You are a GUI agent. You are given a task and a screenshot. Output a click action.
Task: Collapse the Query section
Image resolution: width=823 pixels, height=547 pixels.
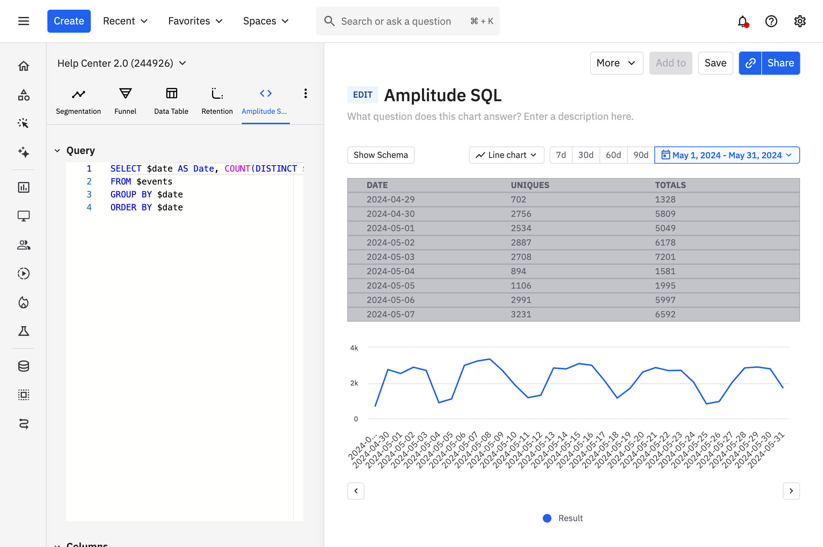(x=57, y=150)
